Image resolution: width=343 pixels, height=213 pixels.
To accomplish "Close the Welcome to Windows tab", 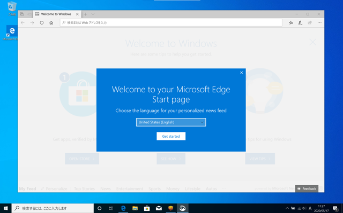I will pyautogui.click(x=77, y=14).
